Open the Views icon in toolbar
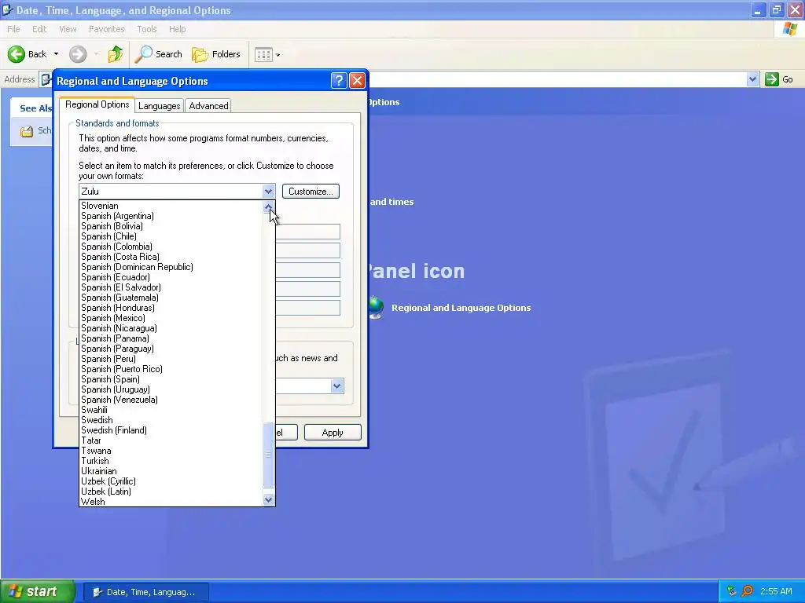Image resolution: width=805 pixels, height=603 pixels. [x=263, y=54]
